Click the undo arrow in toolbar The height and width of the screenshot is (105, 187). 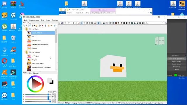(65, 23)
